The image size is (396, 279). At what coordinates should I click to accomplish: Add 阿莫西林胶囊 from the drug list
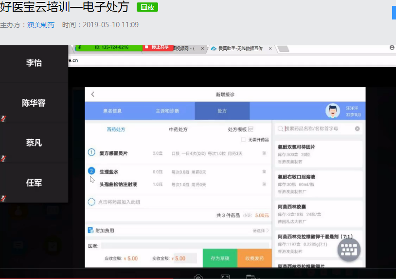pyautogui.click(x=319, y=214)
